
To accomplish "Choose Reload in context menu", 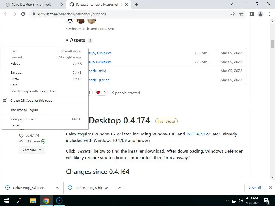I will [x=44, y=63].
